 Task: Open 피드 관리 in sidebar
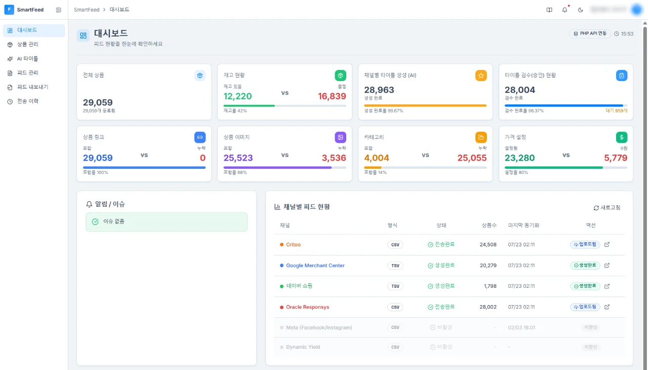coord(34,73)
